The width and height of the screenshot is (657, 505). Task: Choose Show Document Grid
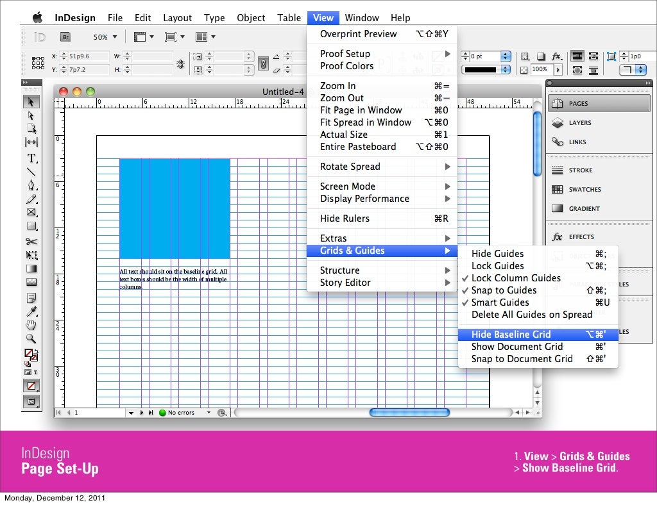point(538,347)
